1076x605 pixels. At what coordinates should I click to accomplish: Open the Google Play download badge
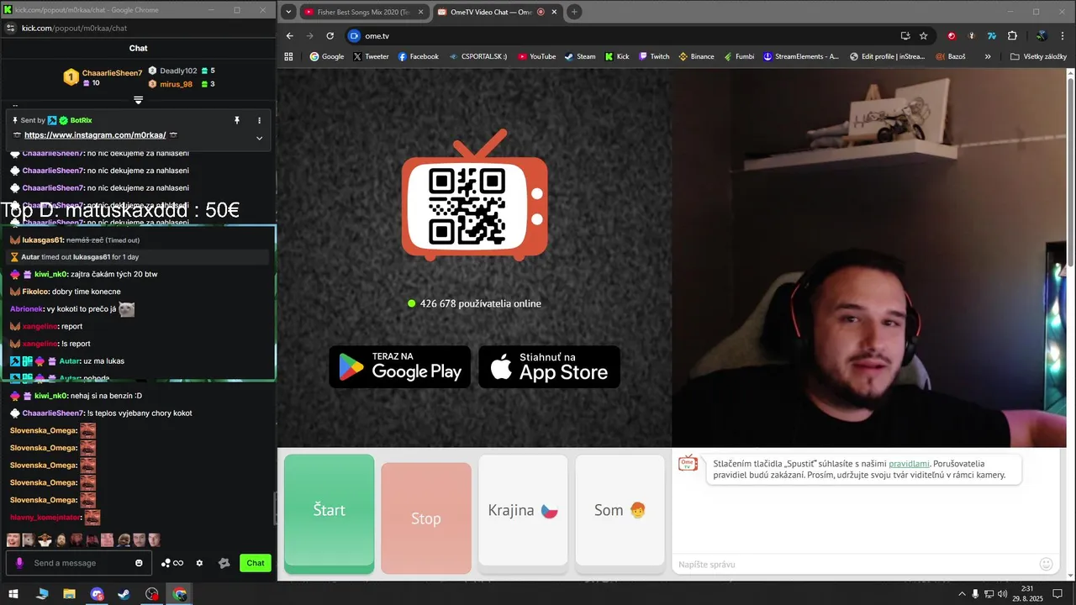pyautogui.click(x=400, y=367)
